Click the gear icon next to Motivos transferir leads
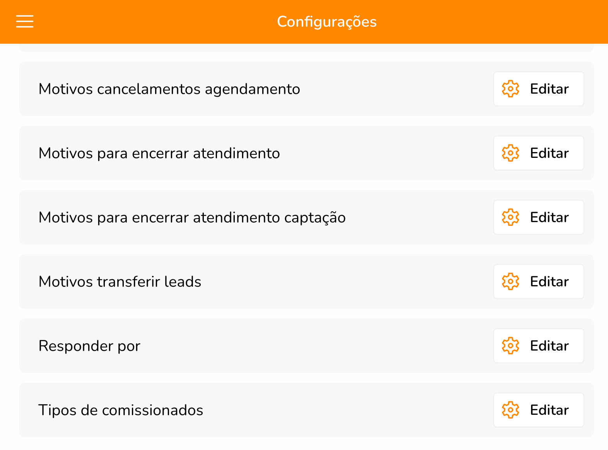Screen dimensions: 608x450 [x=511, y=282]
